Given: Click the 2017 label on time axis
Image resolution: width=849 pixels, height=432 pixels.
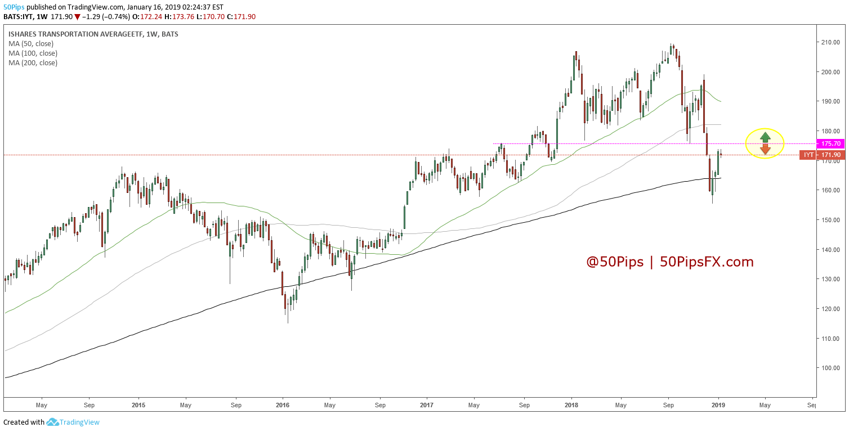Looking at the screenshot, I should pyautogui.click(x=427, y=404).
